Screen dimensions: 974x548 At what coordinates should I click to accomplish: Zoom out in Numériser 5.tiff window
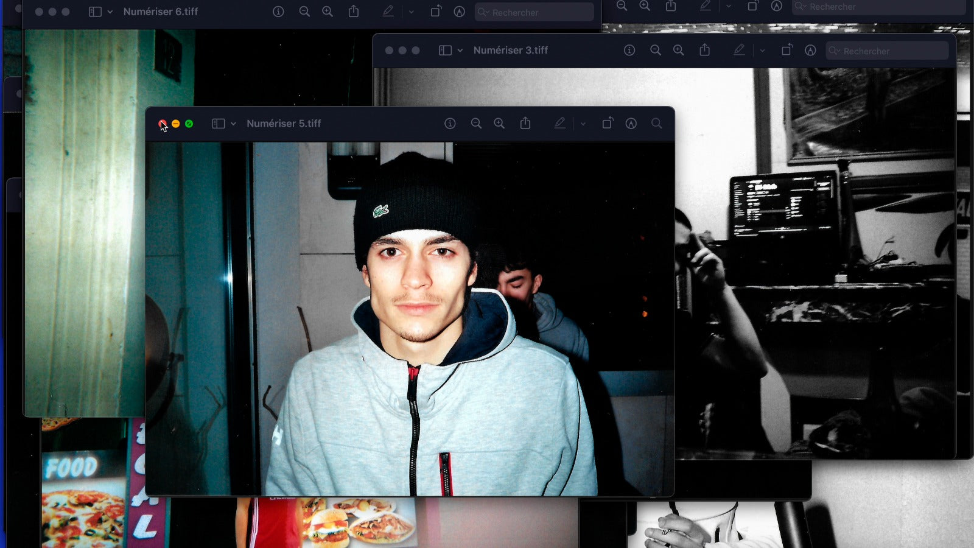click(x=476, y=124)
